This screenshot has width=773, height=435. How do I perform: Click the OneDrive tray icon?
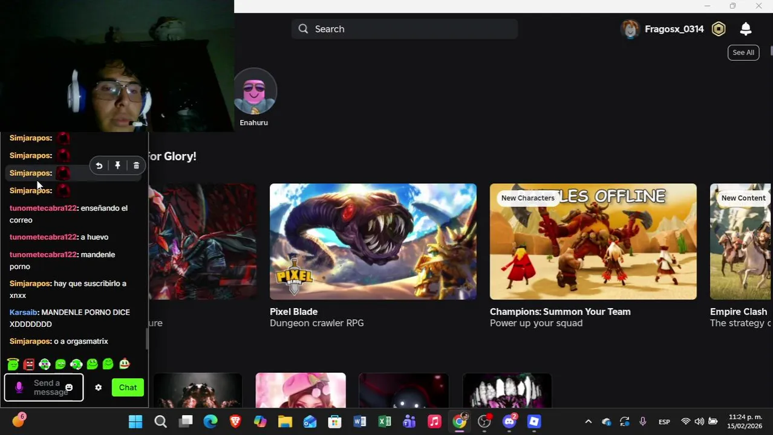607,422
